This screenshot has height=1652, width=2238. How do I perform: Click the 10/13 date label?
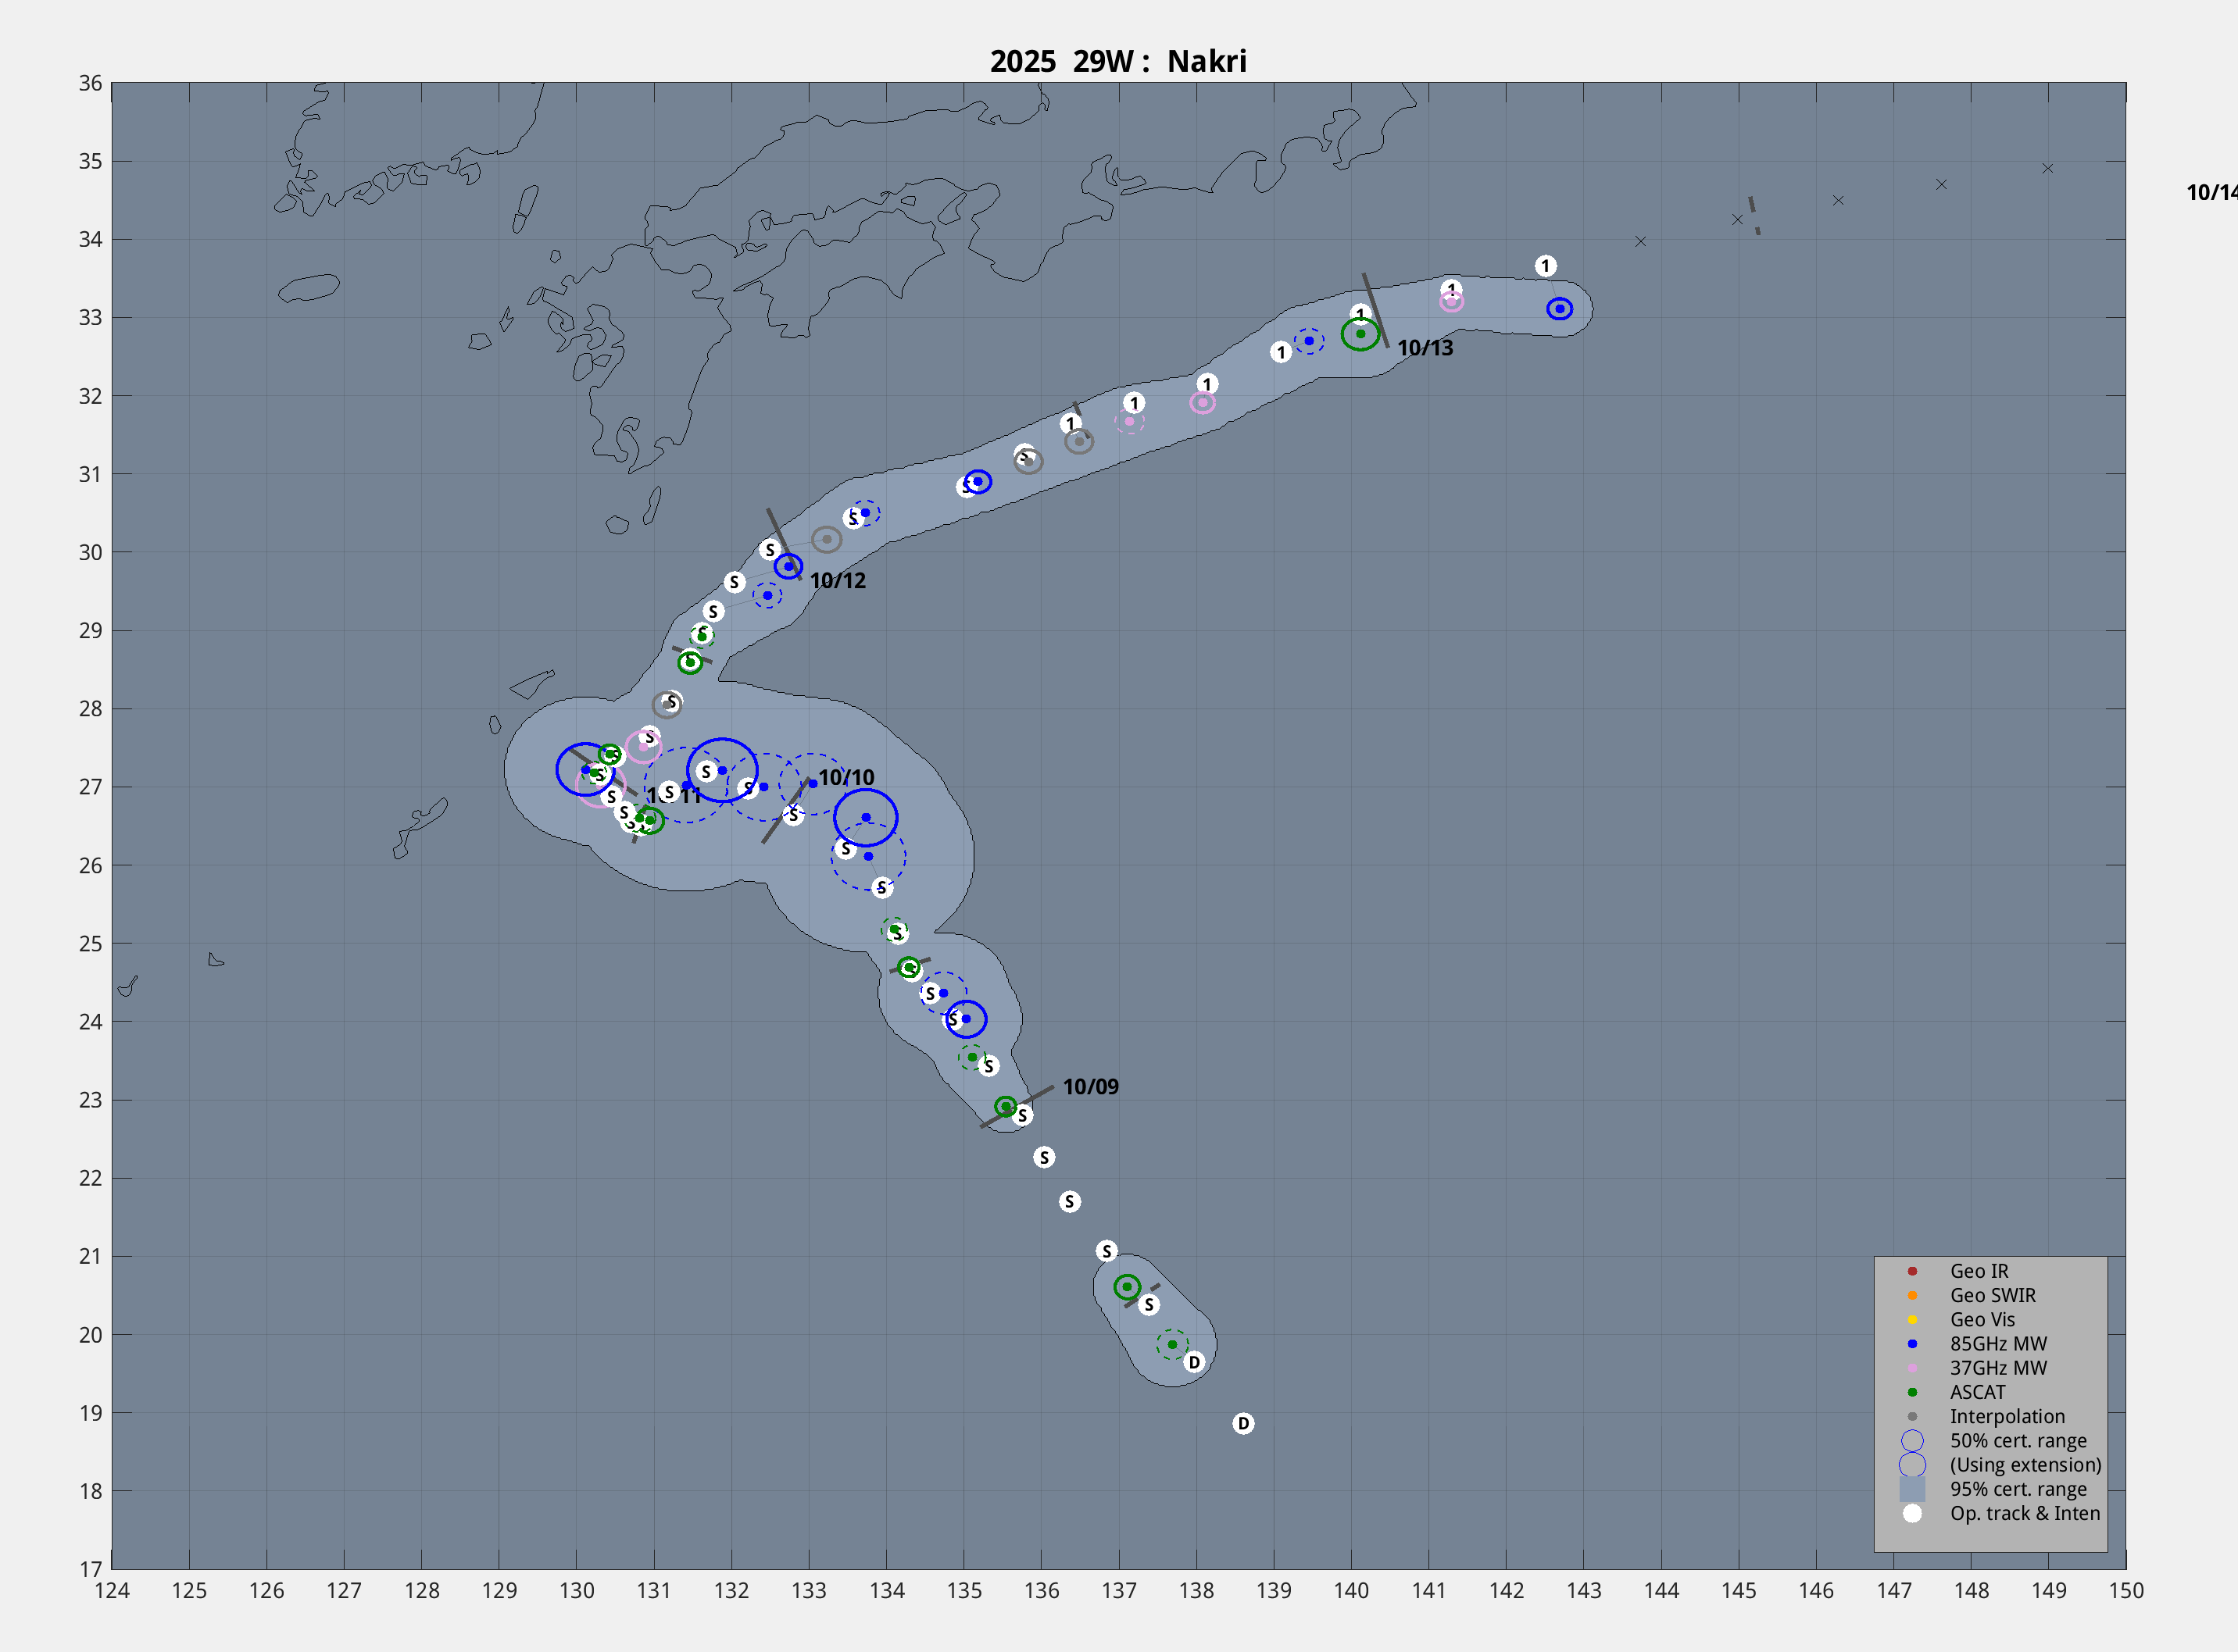click(x=1425, y=348)
